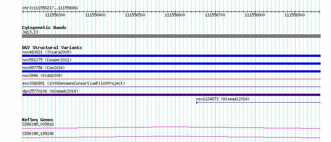Image resolution: width=331 pixels, height=142 pixels.
Task: Click the 111556600 ruler position
Action: click(175, 15)
